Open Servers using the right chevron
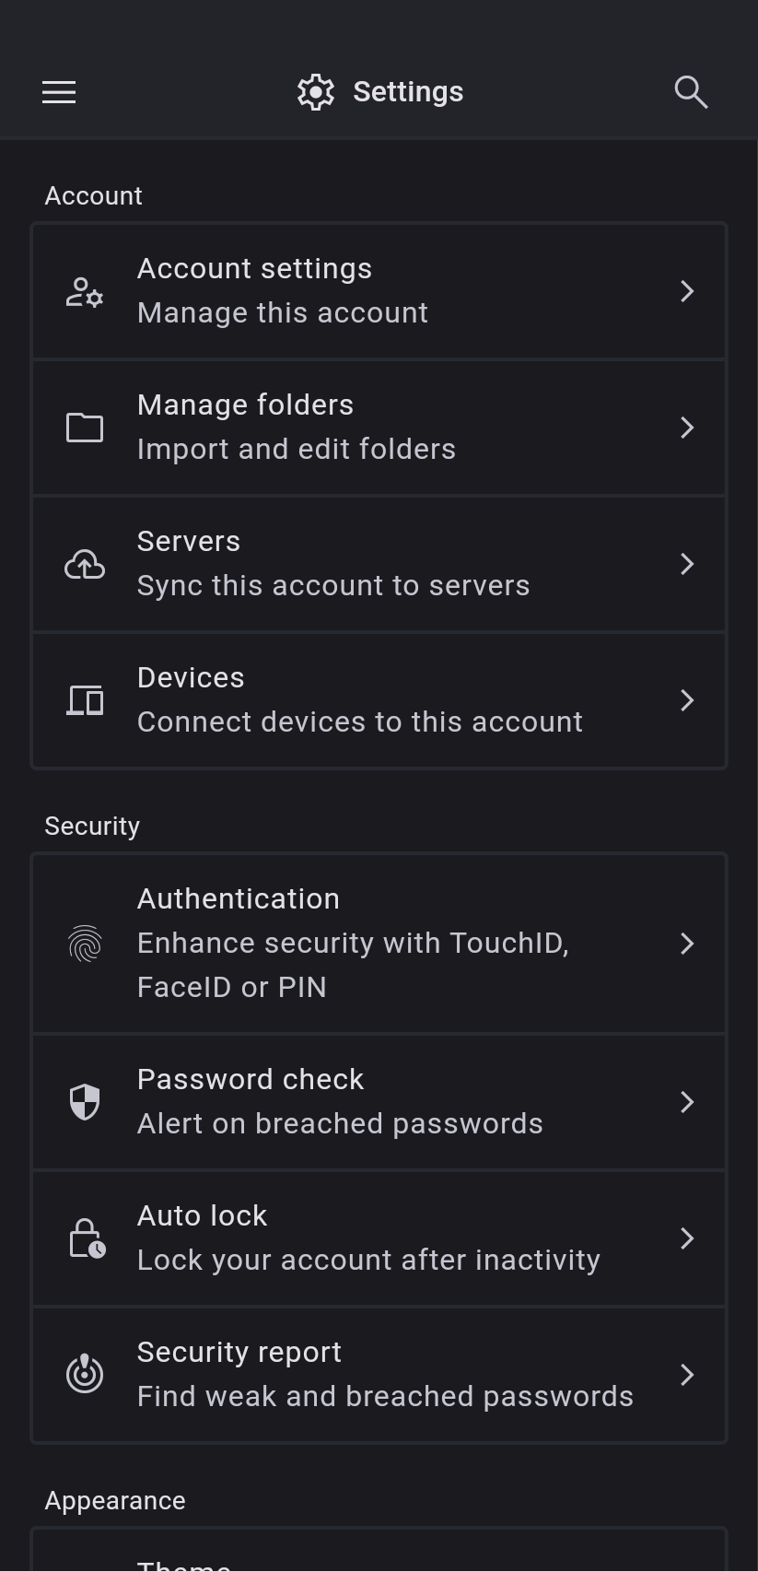Viewport: 758px width, 1572px height. (687, 564)
